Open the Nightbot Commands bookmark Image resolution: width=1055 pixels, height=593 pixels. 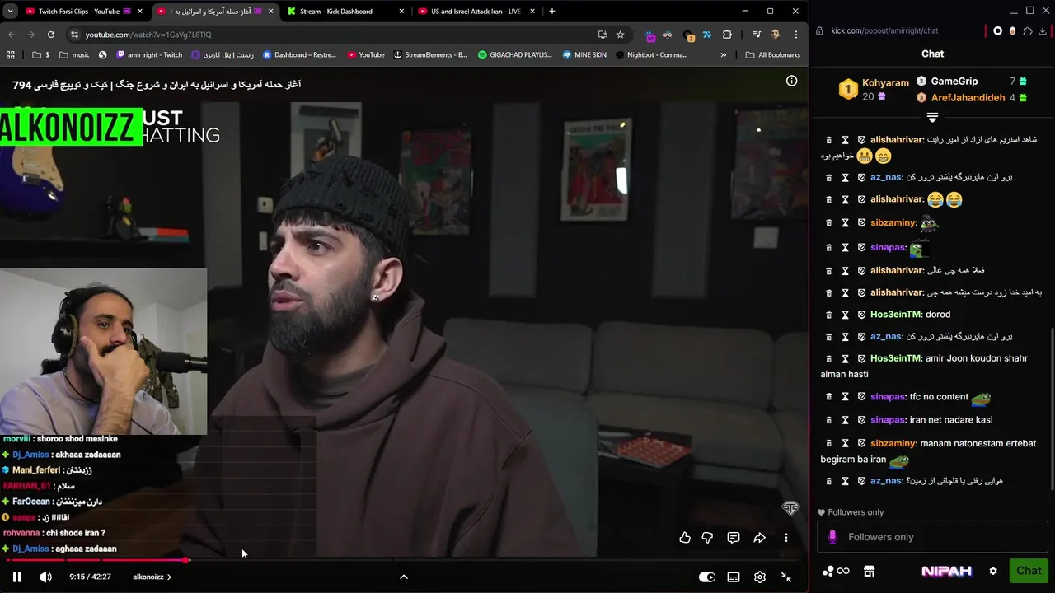click(x=651, y=55)
